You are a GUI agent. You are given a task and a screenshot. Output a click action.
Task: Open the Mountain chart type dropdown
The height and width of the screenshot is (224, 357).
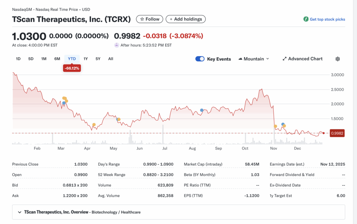[267, 59]
